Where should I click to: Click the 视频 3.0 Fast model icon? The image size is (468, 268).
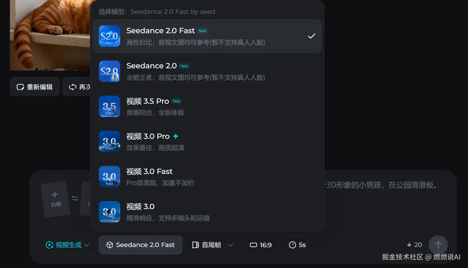click(x=109, y=176)
